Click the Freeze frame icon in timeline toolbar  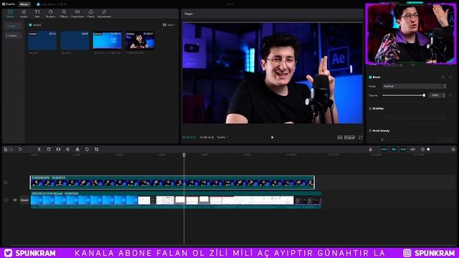coord(58,150)
